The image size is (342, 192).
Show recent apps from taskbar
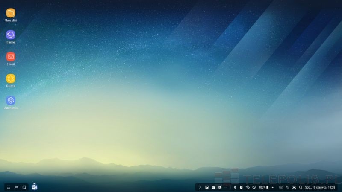point(16,187)
